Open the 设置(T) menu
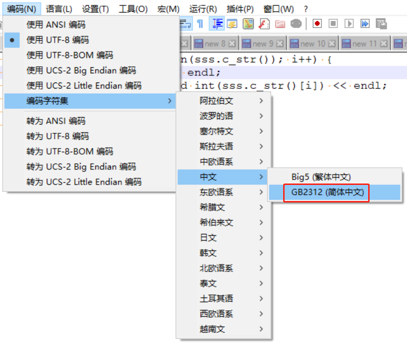The height and width of the screenshot is (344, 407). coord(96,9)
